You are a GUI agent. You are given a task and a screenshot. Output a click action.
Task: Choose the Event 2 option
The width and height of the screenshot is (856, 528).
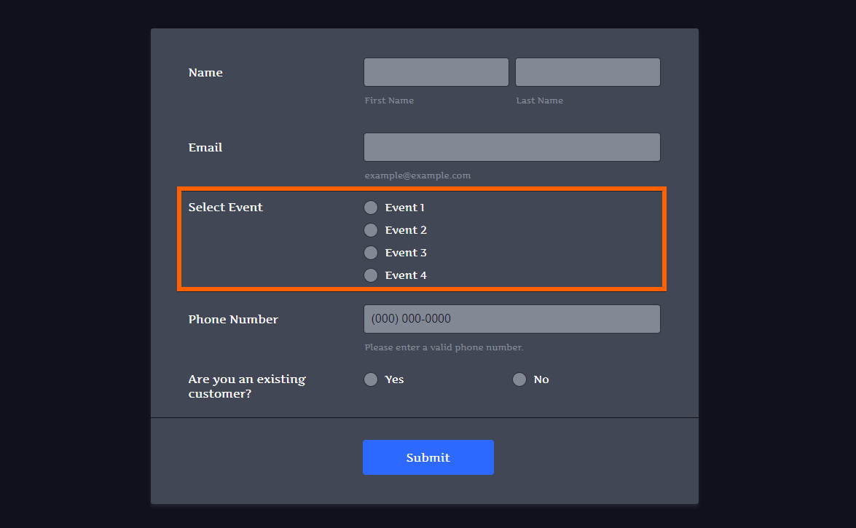371,230
